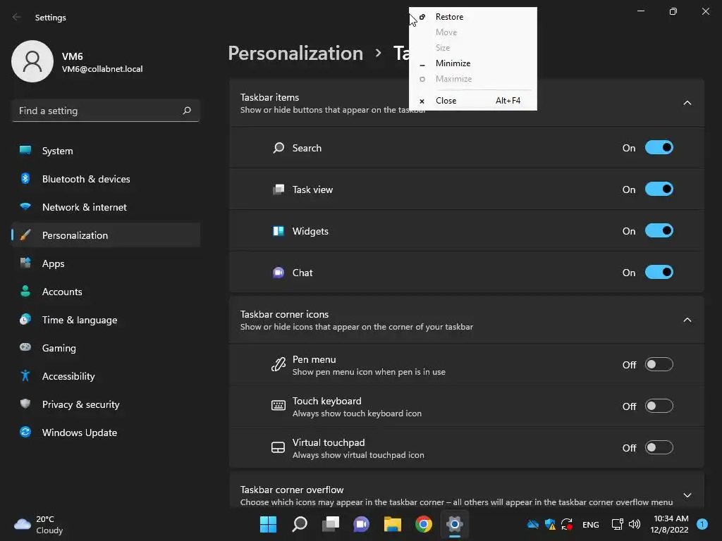Open Time & language settings
The width and height of the screenshot is (722, 541).
pyautogui.click(x=106, y=320)
